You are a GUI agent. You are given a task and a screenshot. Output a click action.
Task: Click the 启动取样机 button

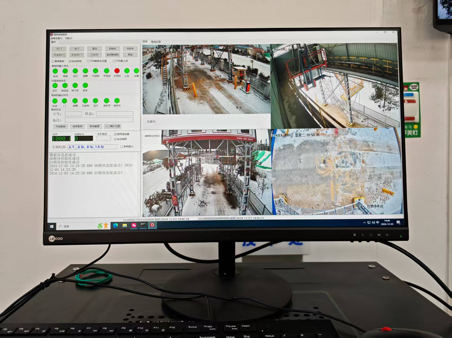tap(112, 55)
